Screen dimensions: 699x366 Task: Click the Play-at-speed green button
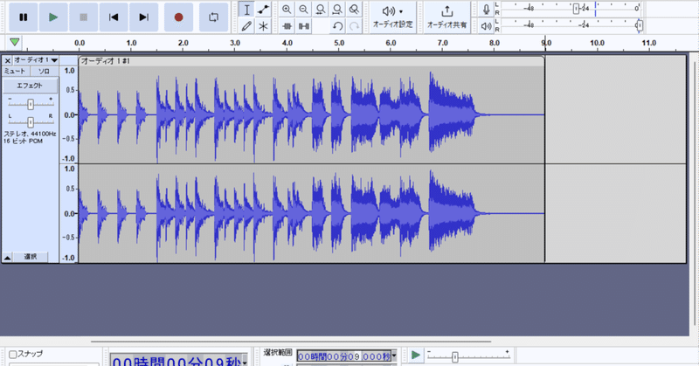tap(415, 356)
